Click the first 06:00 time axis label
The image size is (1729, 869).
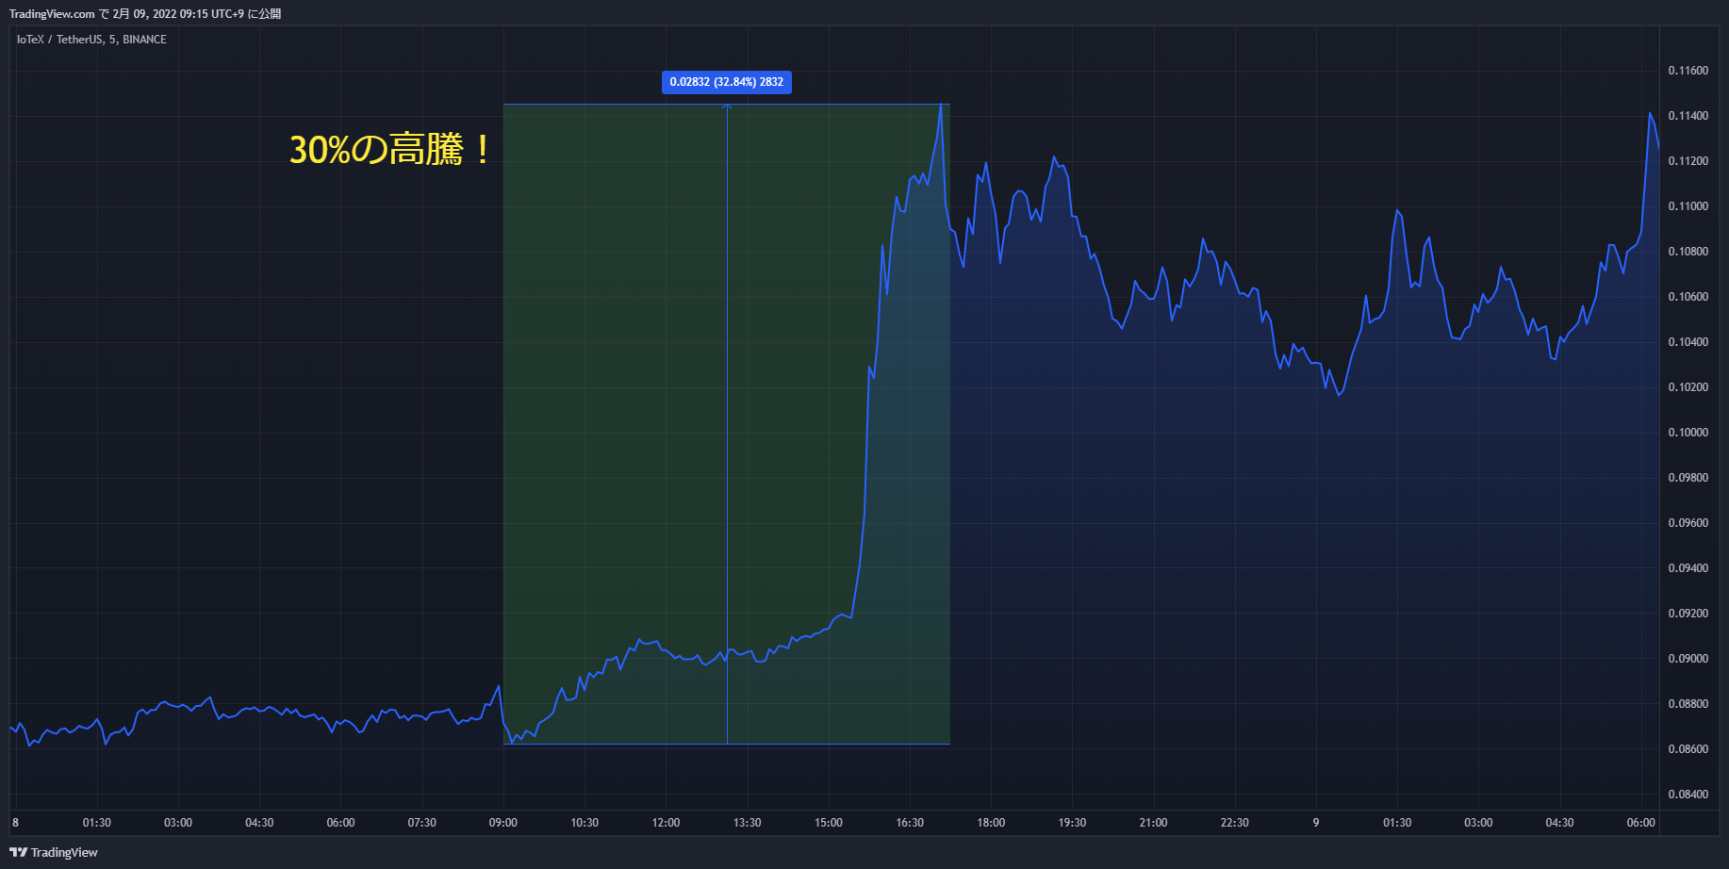[340, 823]
